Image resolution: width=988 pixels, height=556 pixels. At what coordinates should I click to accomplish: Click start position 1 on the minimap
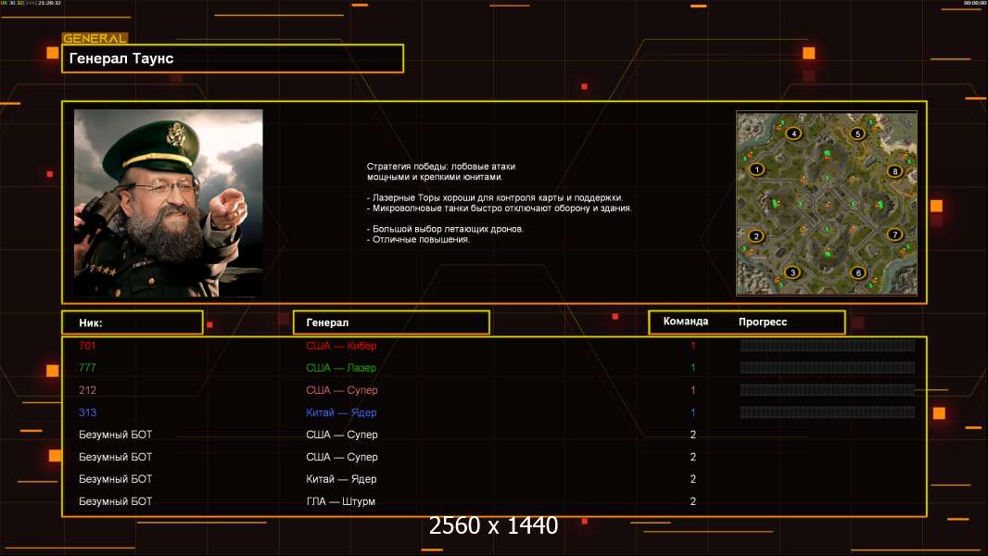(757, 169)
